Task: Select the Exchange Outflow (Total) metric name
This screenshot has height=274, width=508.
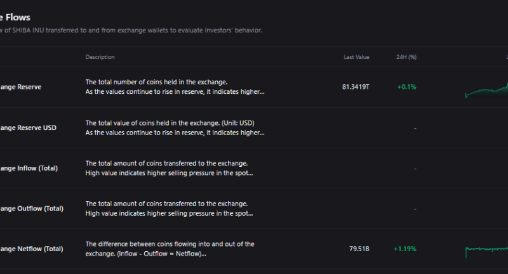Action: coord(31,208)
